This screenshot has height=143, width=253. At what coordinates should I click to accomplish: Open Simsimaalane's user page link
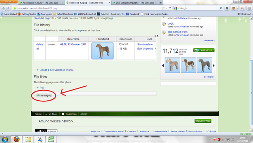145,44
